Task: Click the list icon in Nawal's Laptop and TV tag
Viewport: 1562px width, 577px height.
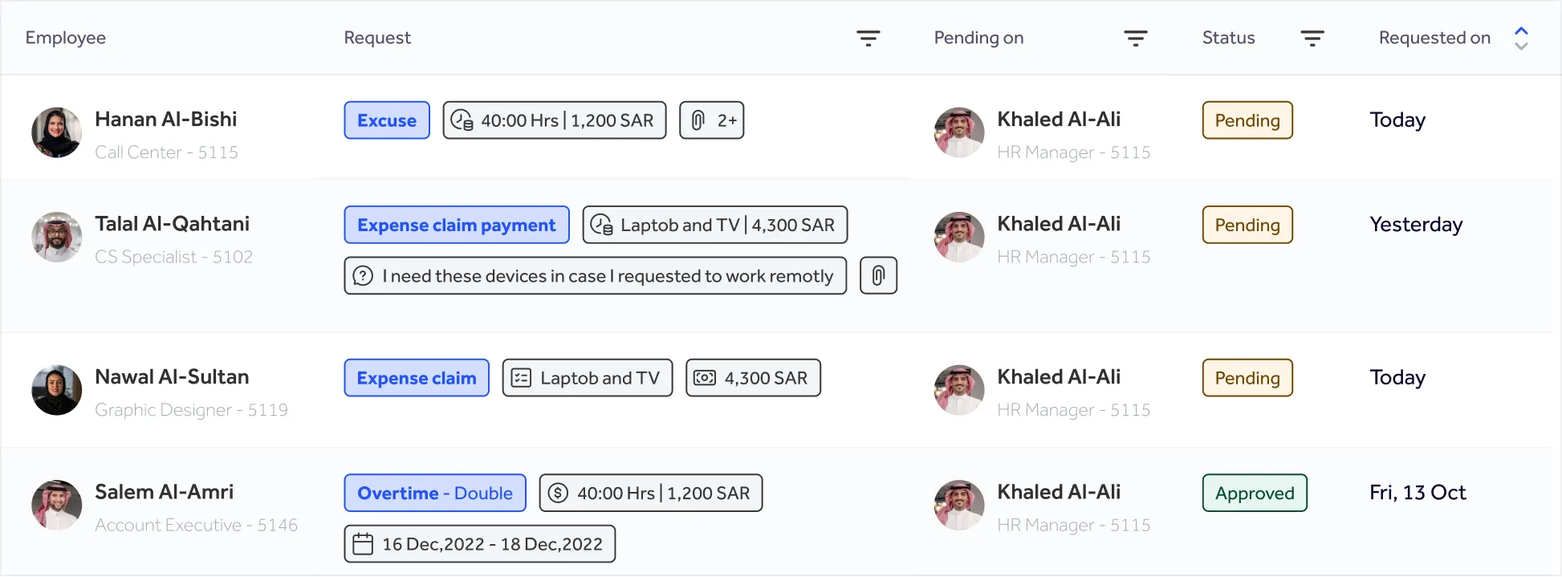Action: [521, 378]
